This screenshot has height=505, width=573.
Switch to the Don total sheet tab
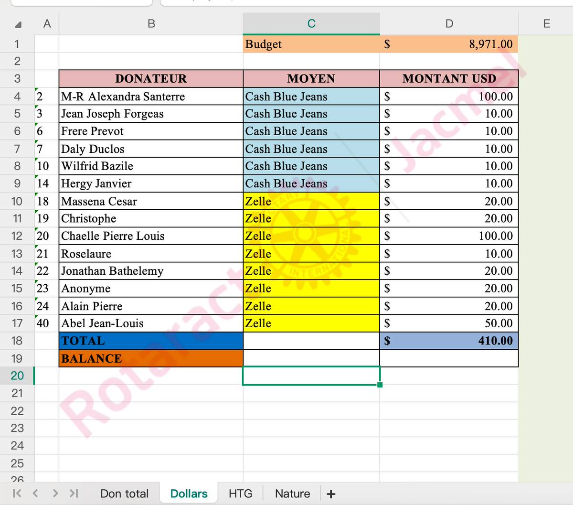(x=124, y=494)
